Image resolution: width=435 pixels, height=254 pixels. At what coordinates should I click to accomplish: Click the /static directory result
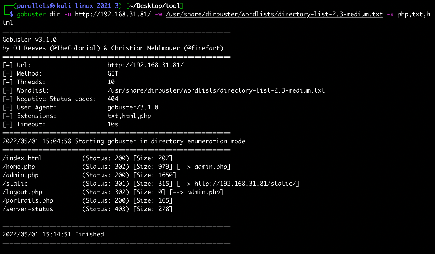click(x=15, y=184)
